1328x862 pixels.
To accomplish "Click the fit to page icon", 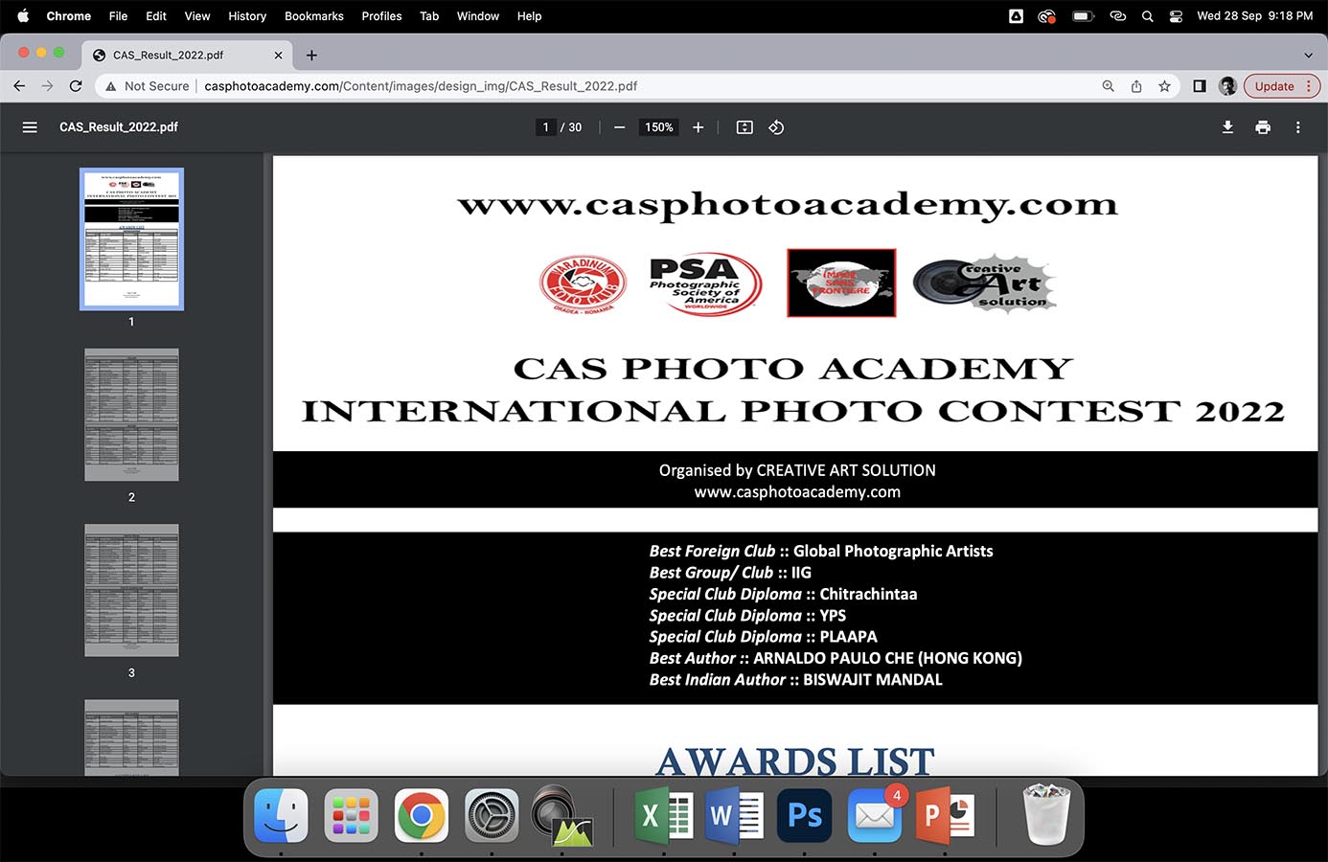I will pos(744,127).
